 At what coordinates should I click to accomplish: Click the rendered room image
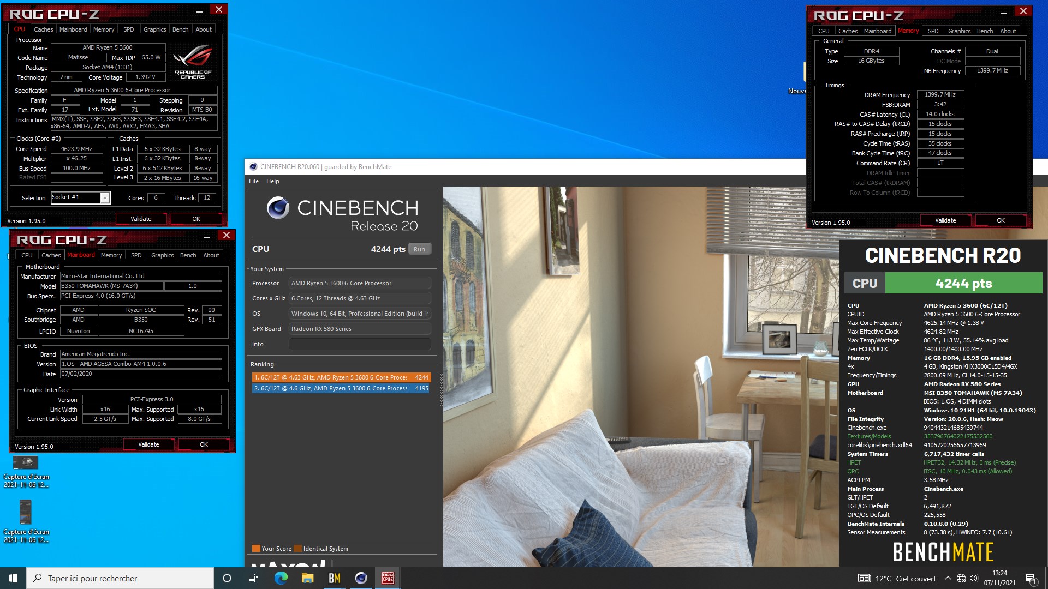pyautogui.click(x=641, y=376)
